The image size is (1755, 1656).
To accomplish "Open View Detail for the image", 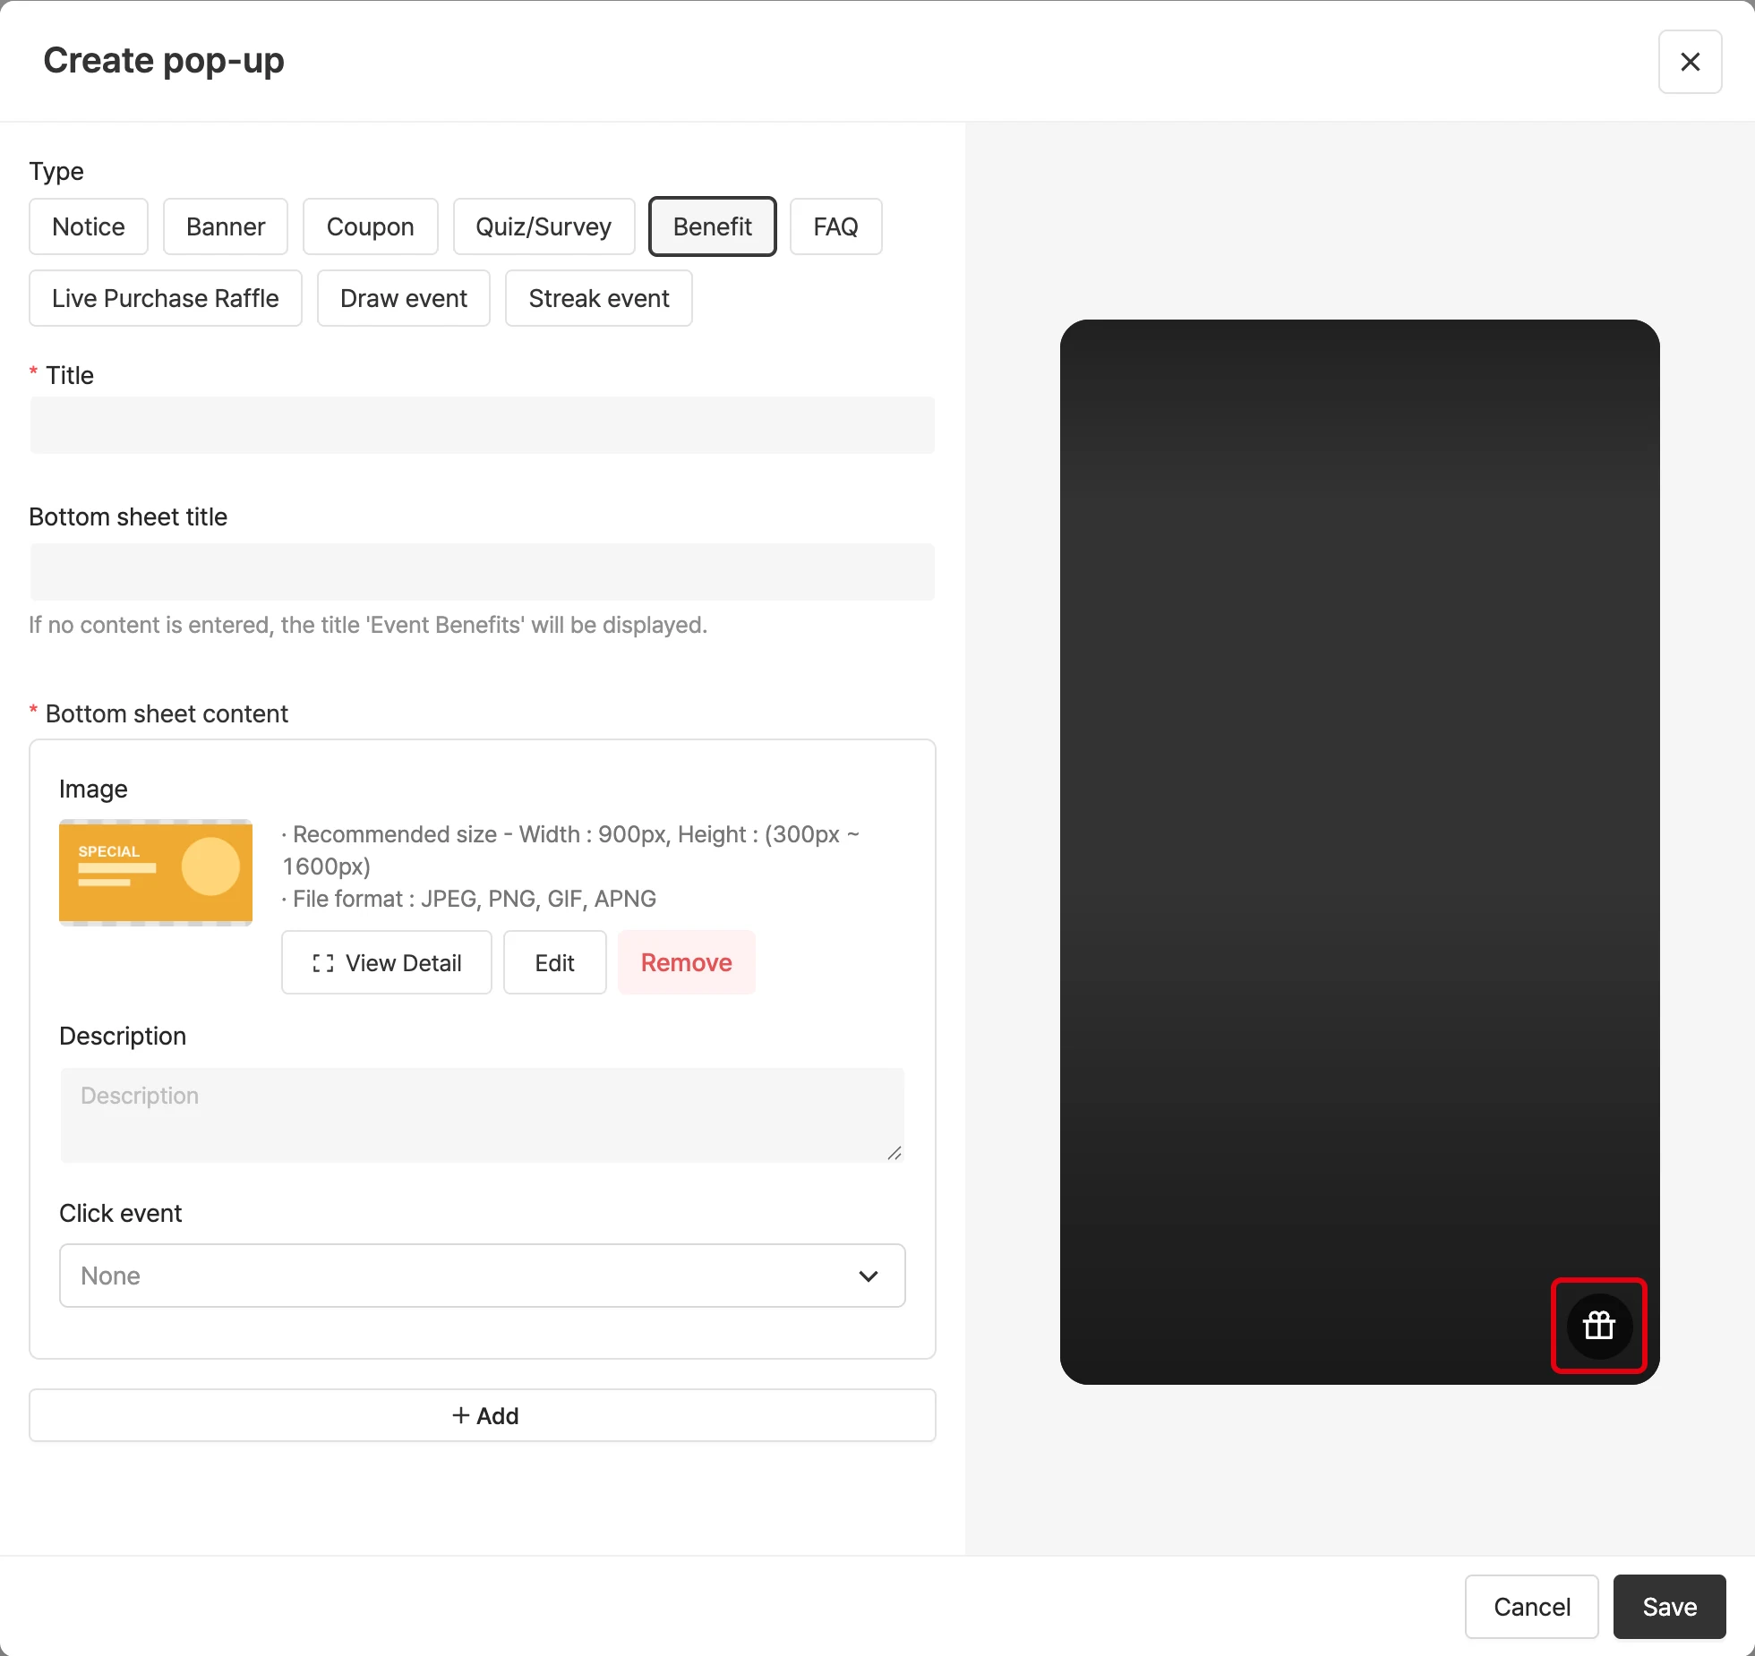I will (x=387, y=962).
